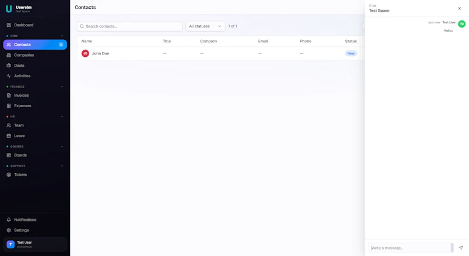The width and height of the screenshot is (469, 256).
Task: Open Boards from the sidebar
Action: point(35,155)
